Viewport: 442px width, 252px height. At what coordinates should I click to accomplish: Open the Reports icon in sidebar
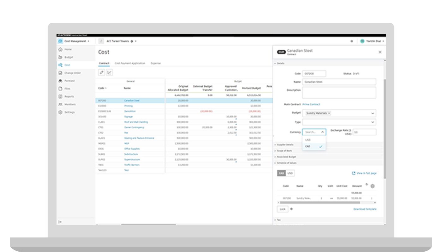pyautogui.click(x=60, y=96)
